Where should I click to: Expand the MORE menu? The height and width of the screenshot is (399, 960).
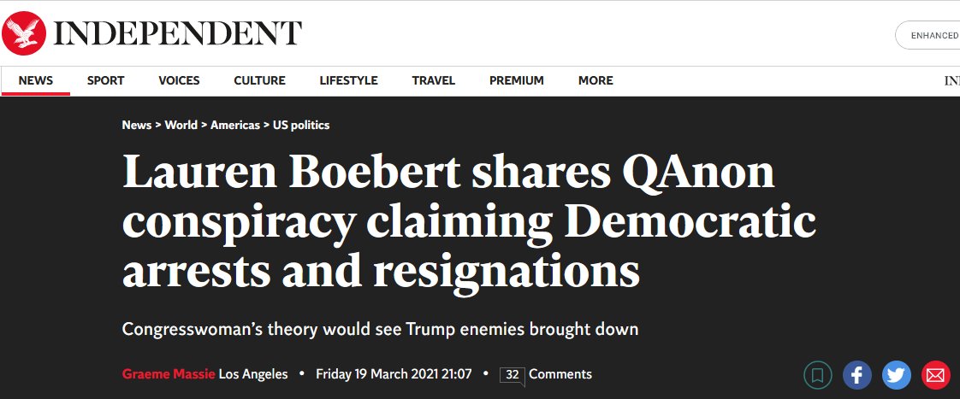(x=596, y=80)
